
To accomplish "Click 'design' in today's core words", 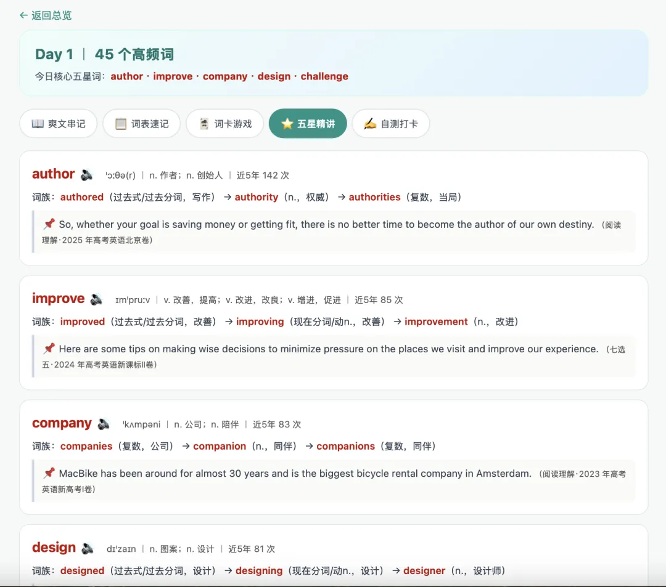I will pos(274,76).
